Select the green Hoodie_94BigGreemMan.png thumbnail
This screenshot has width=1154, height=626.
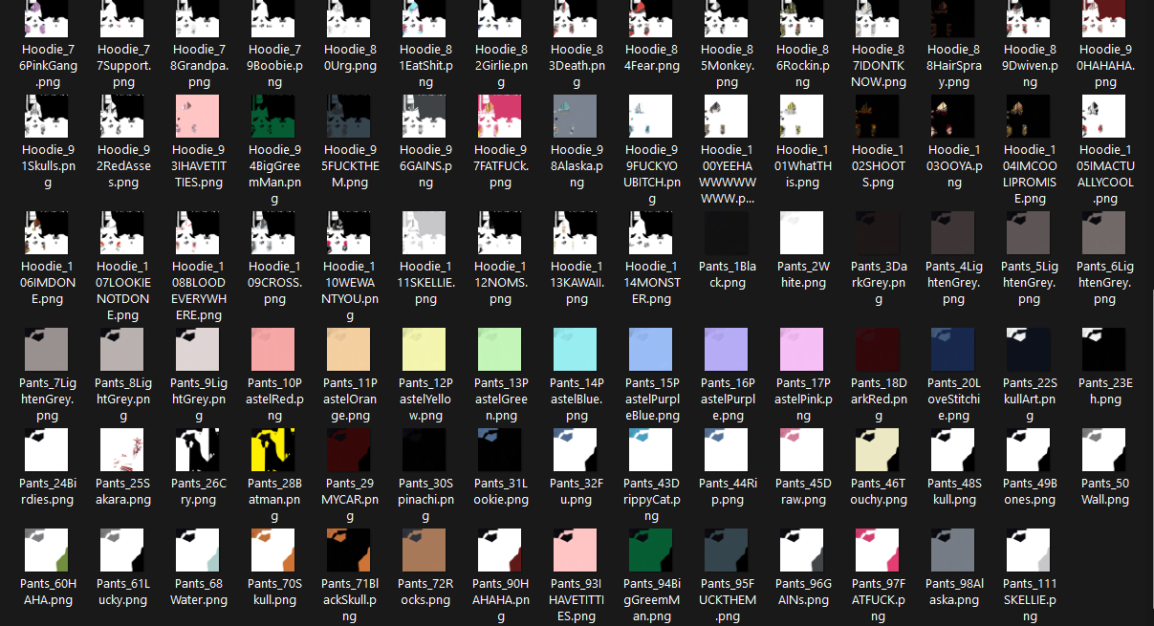click(x=272, y=118)
